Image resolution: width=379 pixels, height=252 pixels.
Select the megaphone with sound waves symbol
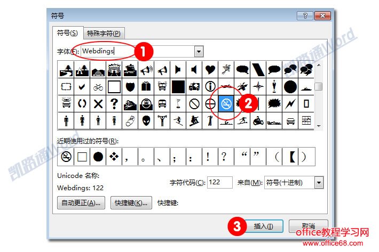pyautogui.click(x=146, y=70)
